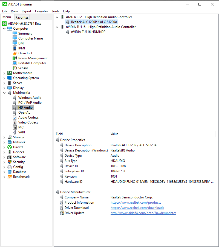Click the Power Management battery icon

14,58
